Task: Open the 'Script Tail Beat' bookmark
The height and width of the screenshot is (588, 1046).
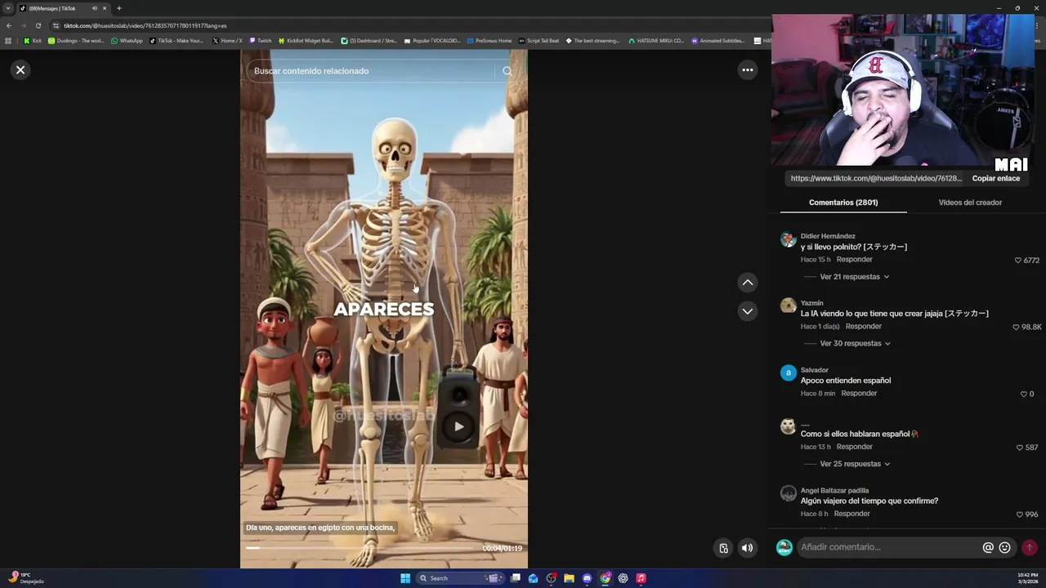Action: point(539,41)
